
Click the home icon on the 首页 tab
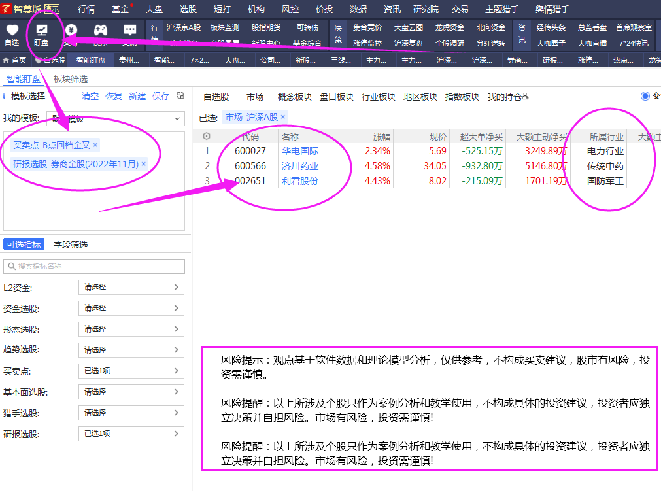point(6,60)
